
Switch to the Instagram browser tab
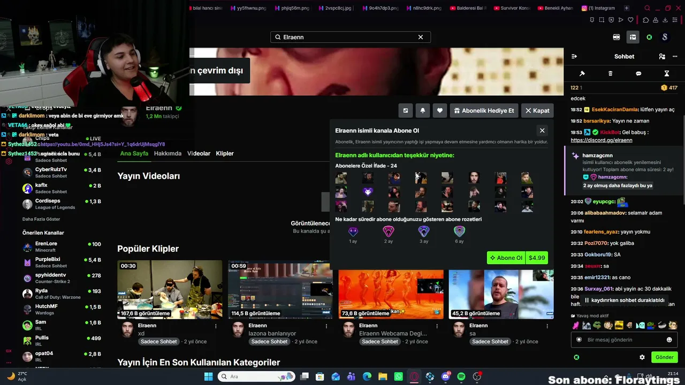598,8
